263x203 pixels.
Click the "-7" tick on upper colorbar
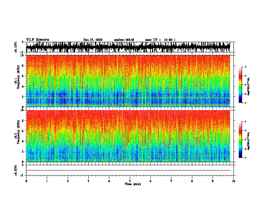click(x=245, y=103)
